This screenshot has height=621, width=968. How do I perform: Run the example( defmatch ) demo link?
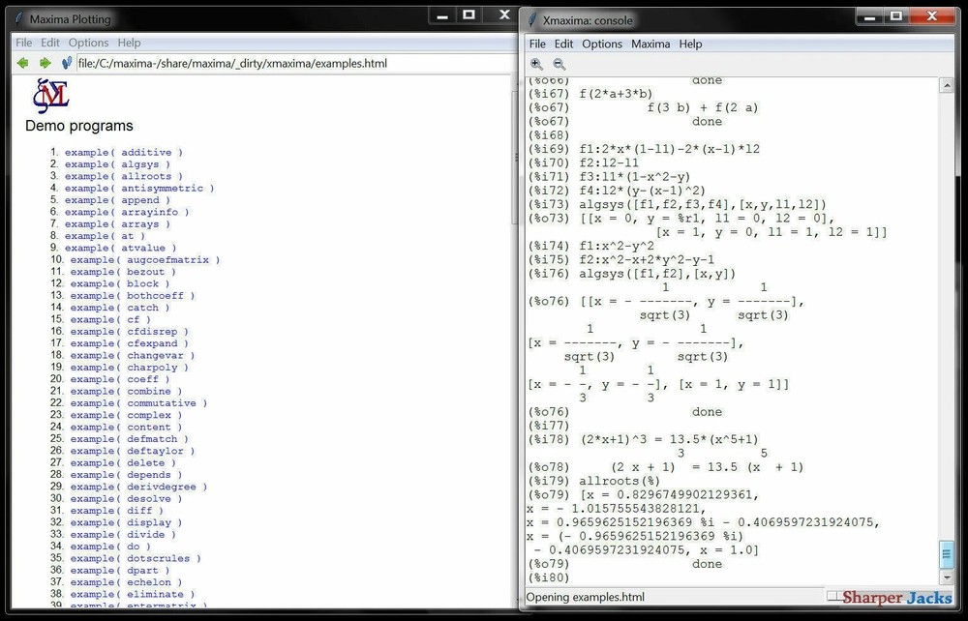click(x=129, y=438)
